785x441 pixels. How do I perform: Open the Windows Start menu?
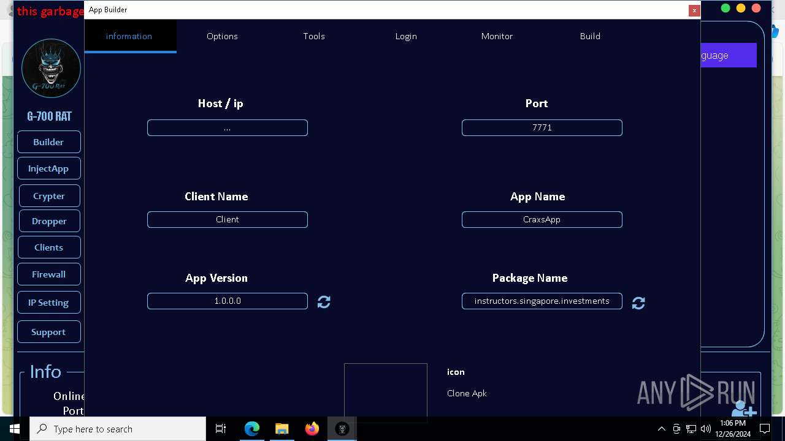click(x=15, y=429)
